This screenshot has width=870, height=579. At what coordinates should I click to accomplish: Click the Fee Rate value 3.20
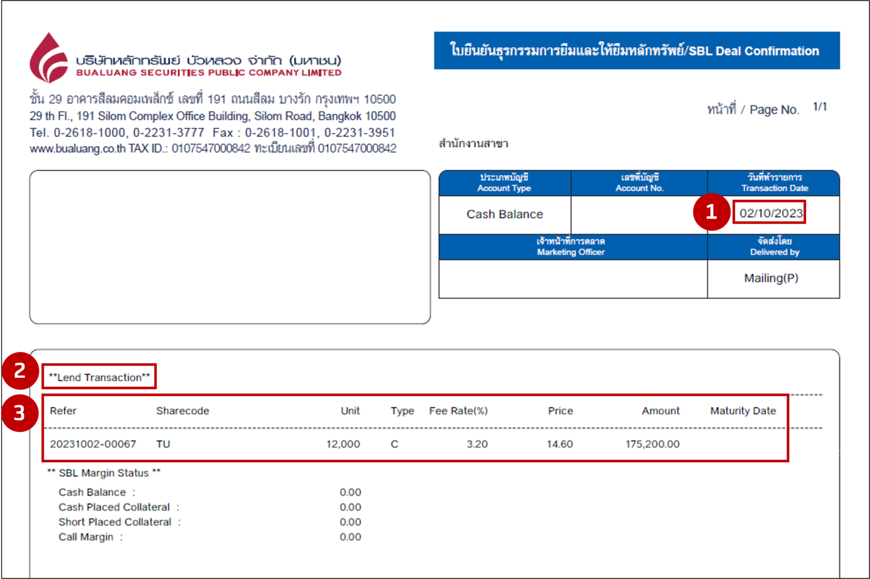[x=477, y=444]
